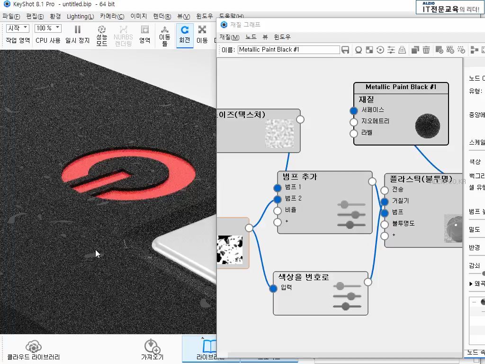
Task: Click the 서페이스 input socket
Action: point(354,110)
